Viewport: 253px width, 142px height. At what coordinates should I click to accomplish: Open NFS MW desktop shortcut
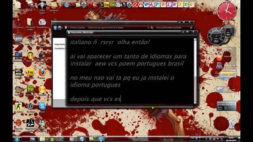[19, 74]
